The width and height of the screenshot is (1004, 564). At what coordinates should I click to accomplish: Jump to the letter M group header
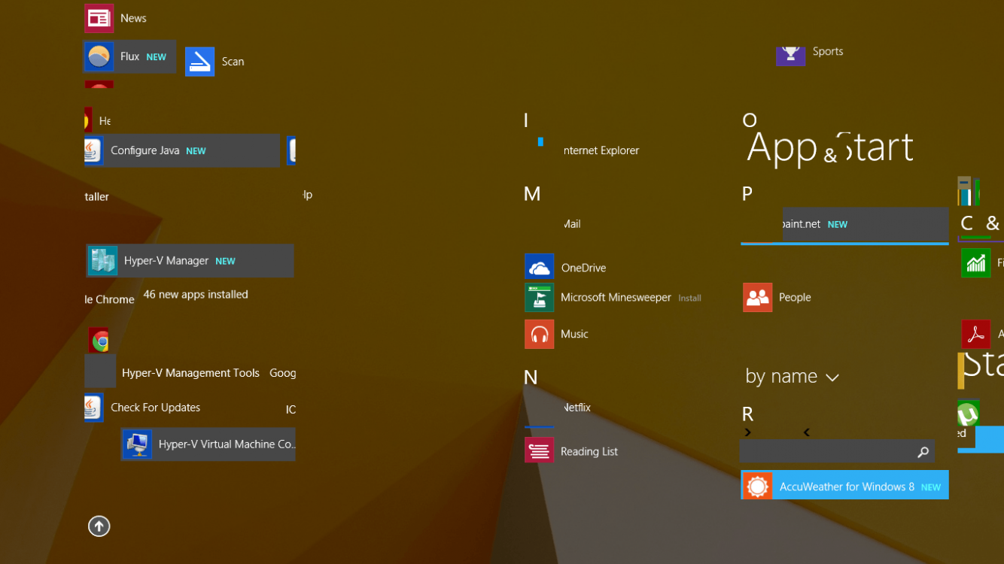(x=531, y=194)
